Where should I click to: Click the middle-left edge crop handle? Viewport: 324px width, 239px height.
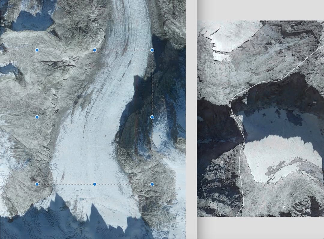[37, 117]
